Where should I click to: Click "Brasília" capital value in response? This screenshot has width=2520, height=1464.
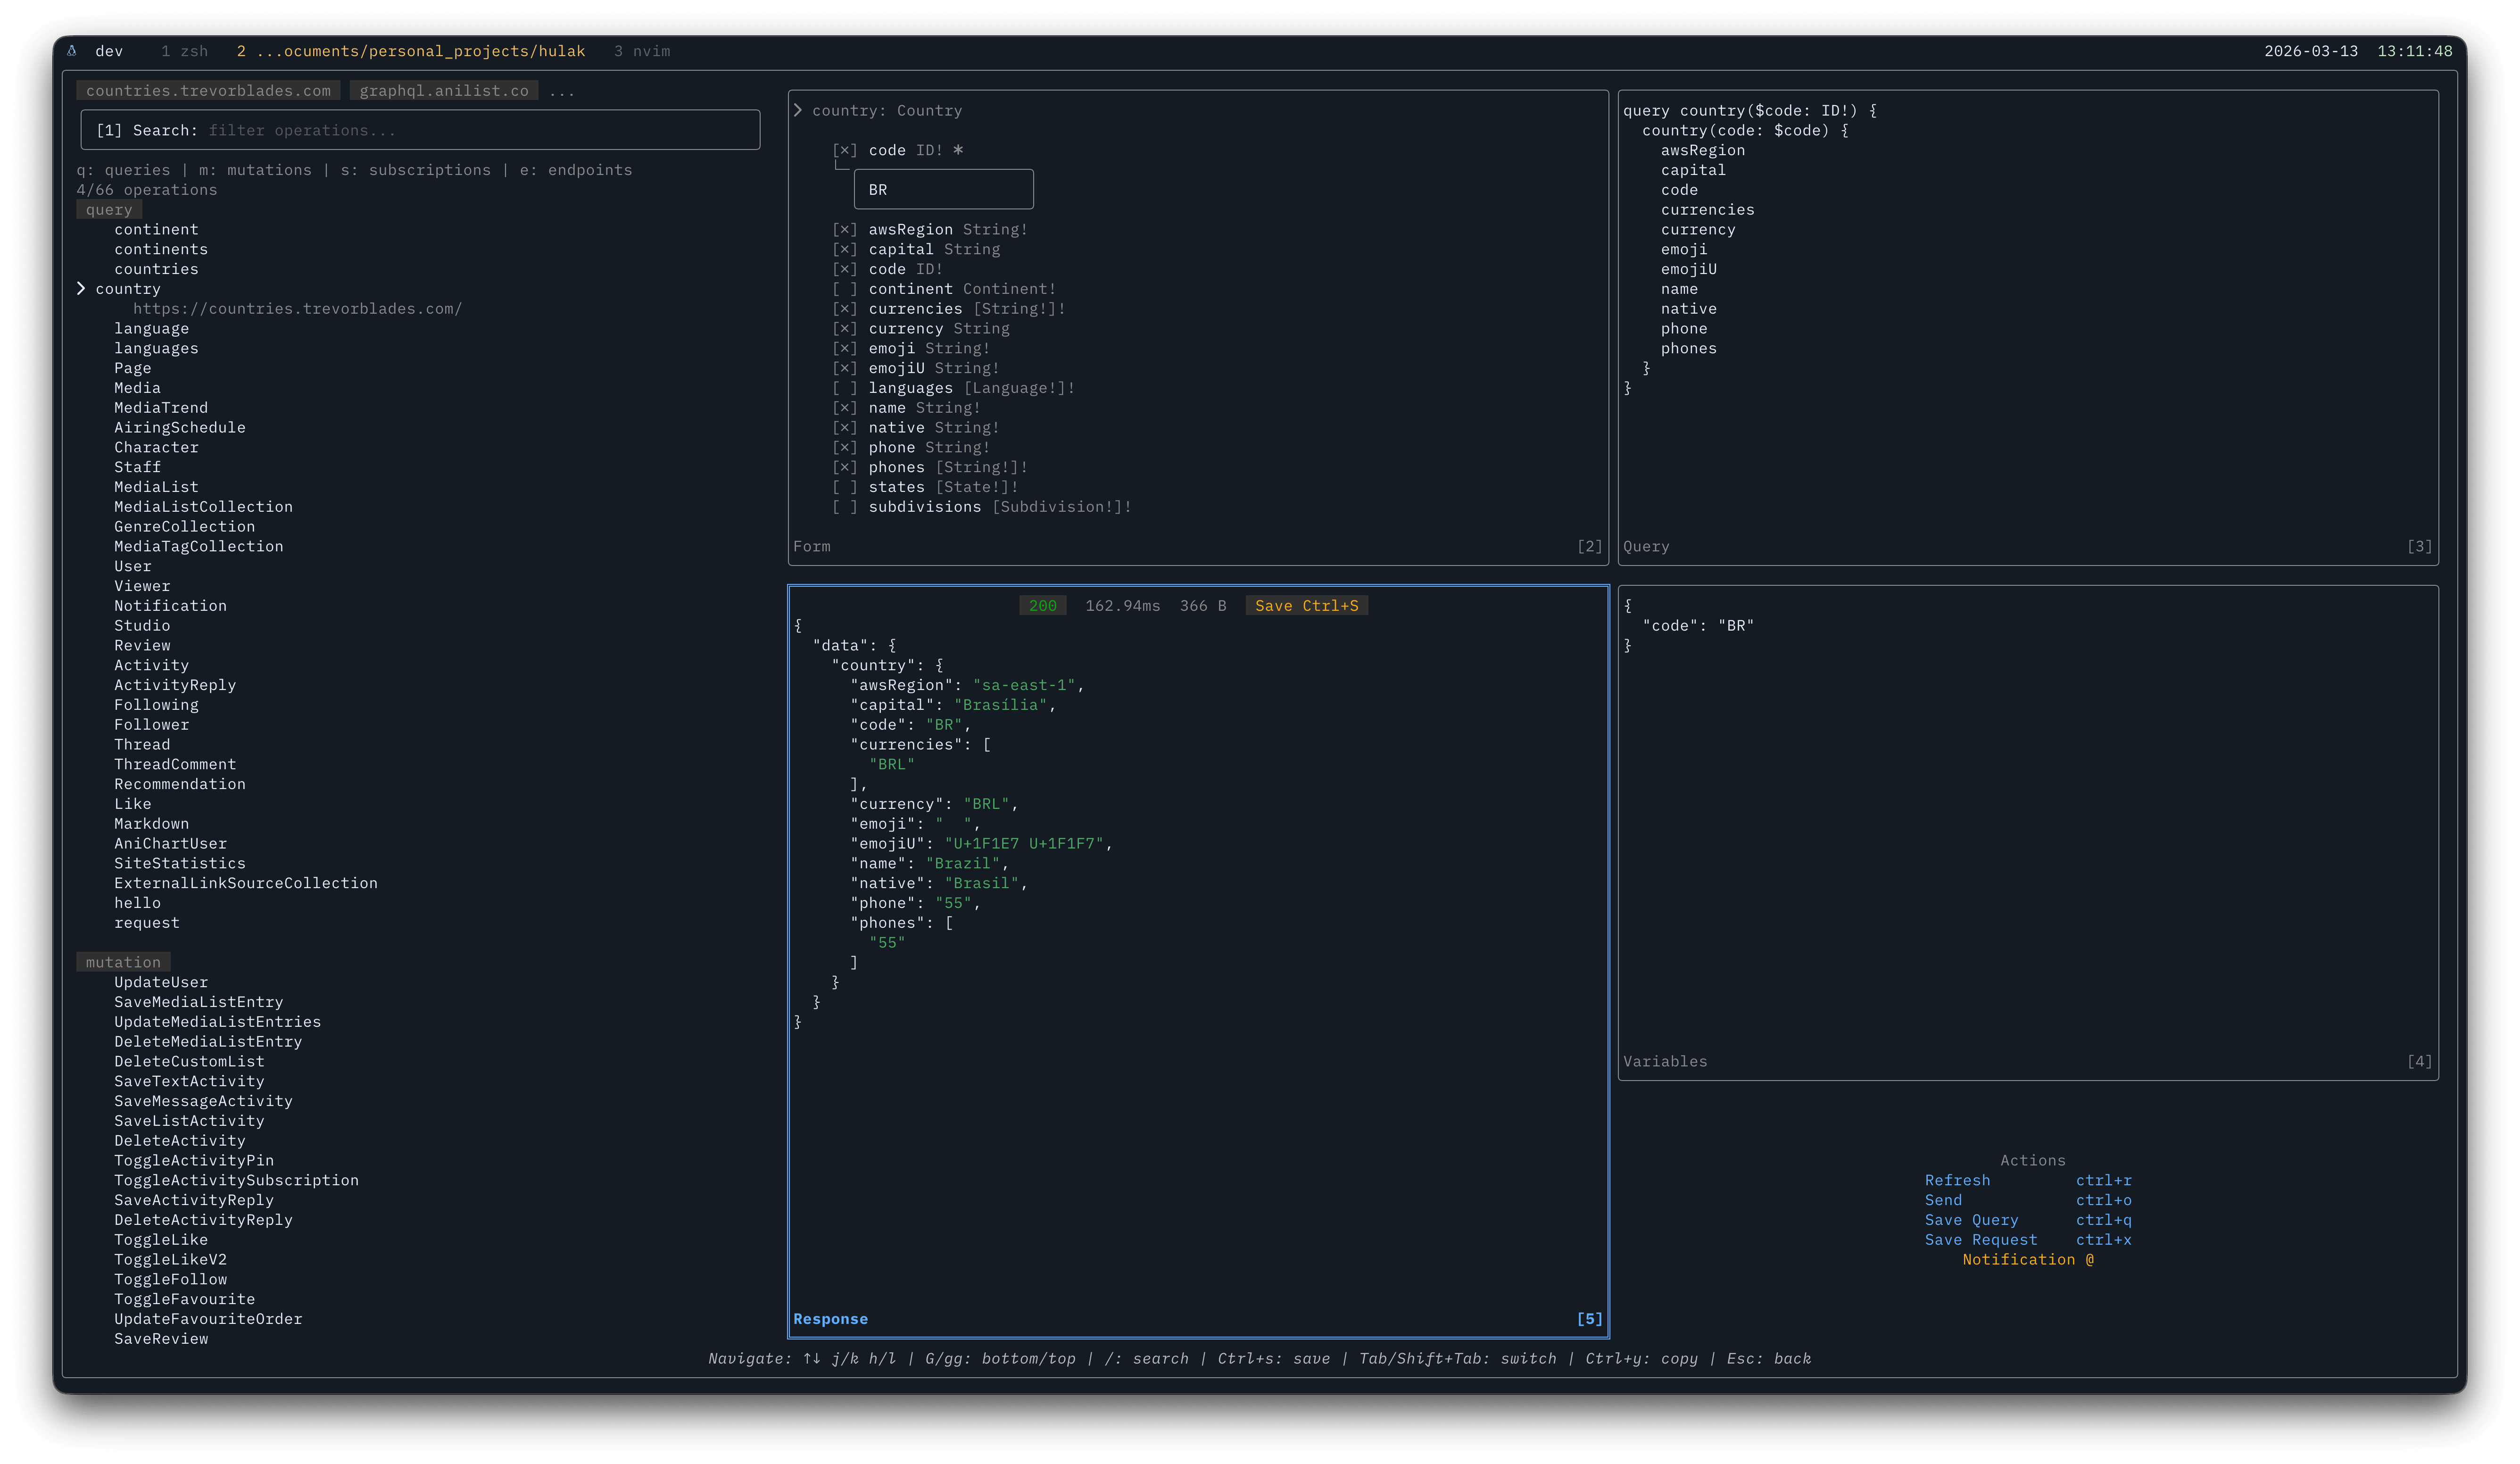coord(1000,705)
